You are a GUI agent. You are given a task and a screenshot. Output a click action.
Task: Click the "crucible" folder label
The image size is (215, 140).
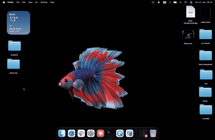coord(206,118)
